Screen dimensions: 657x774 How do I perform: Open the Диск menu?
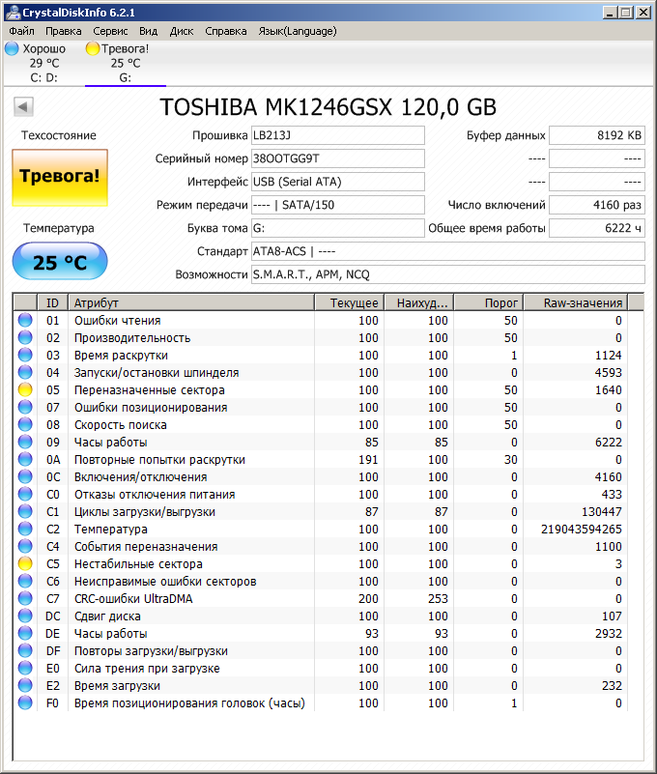(181, 31)
